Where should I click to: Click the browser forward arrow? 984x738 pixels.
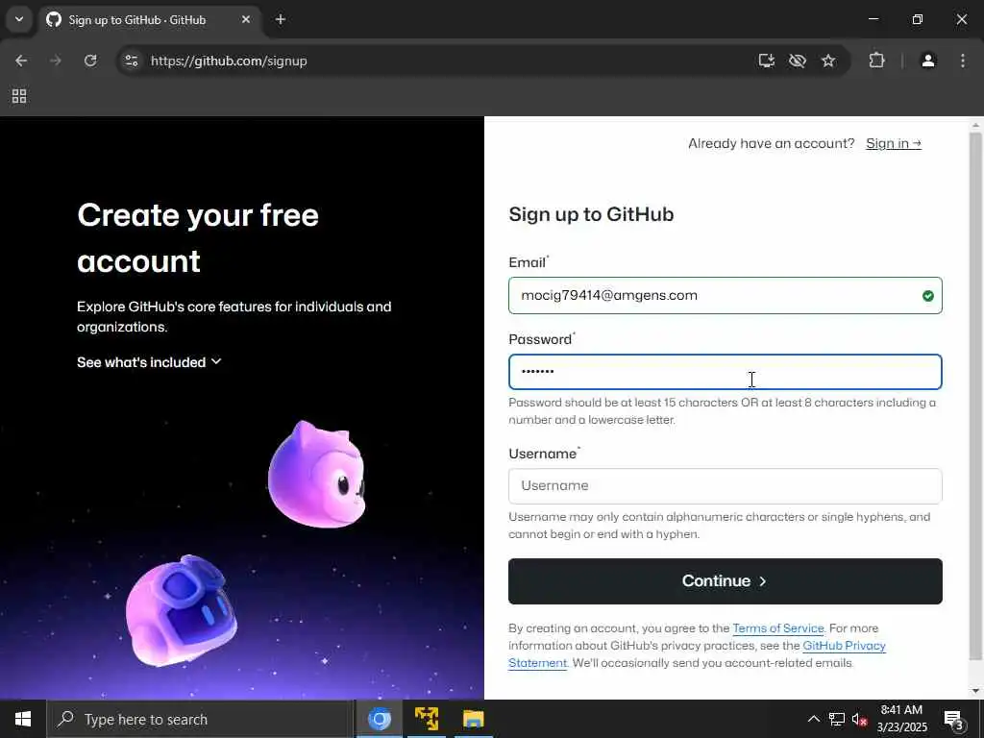(x=56, y=61)
